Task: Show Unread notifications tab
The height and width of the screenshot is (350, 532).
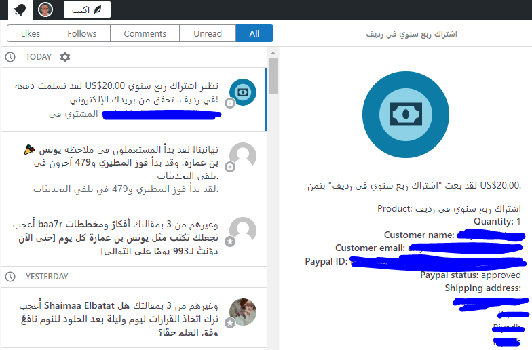Action: point(208,33)
